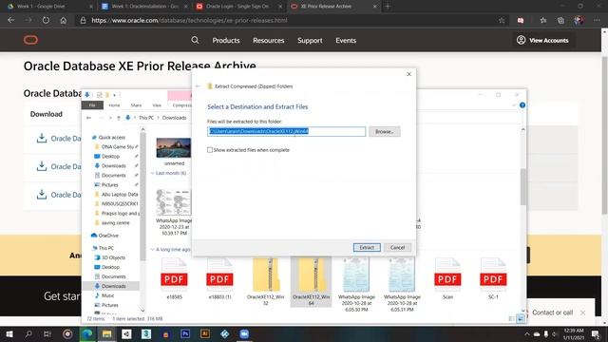The image size is (608, 342).
Task: Open the Share ribbon tab in File Explorer
Action: (136, 105)
